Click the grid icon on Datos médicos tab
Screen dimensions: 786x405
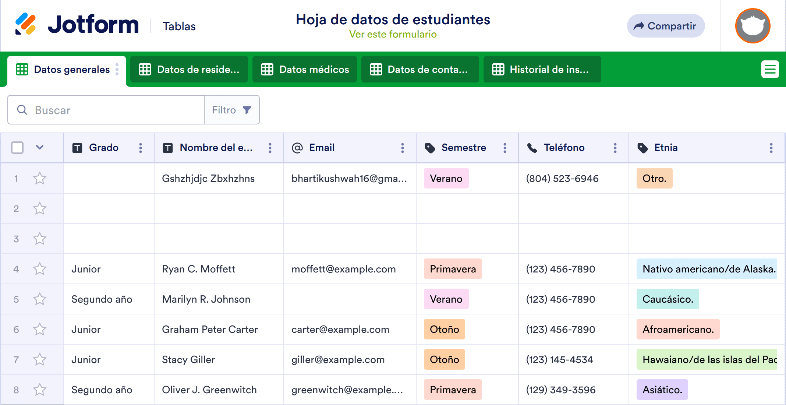[x=267, y=69]
